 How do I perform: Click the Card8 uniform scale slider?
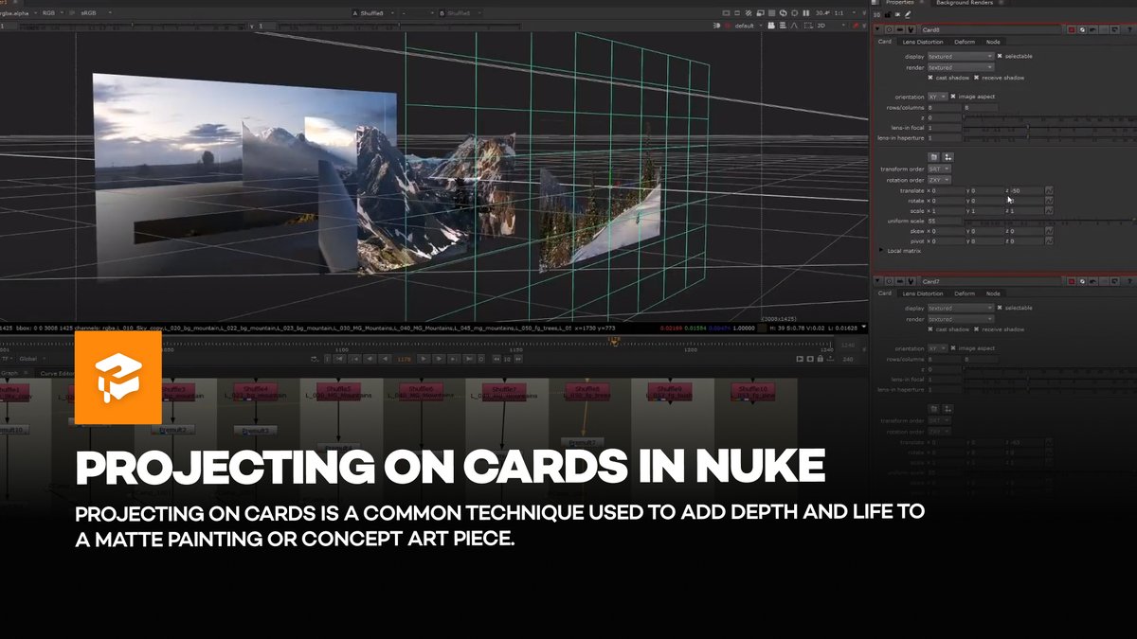1049,221
